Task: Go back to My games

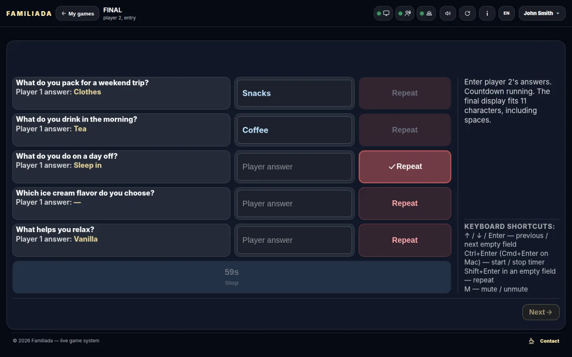Action: [77, 13]
